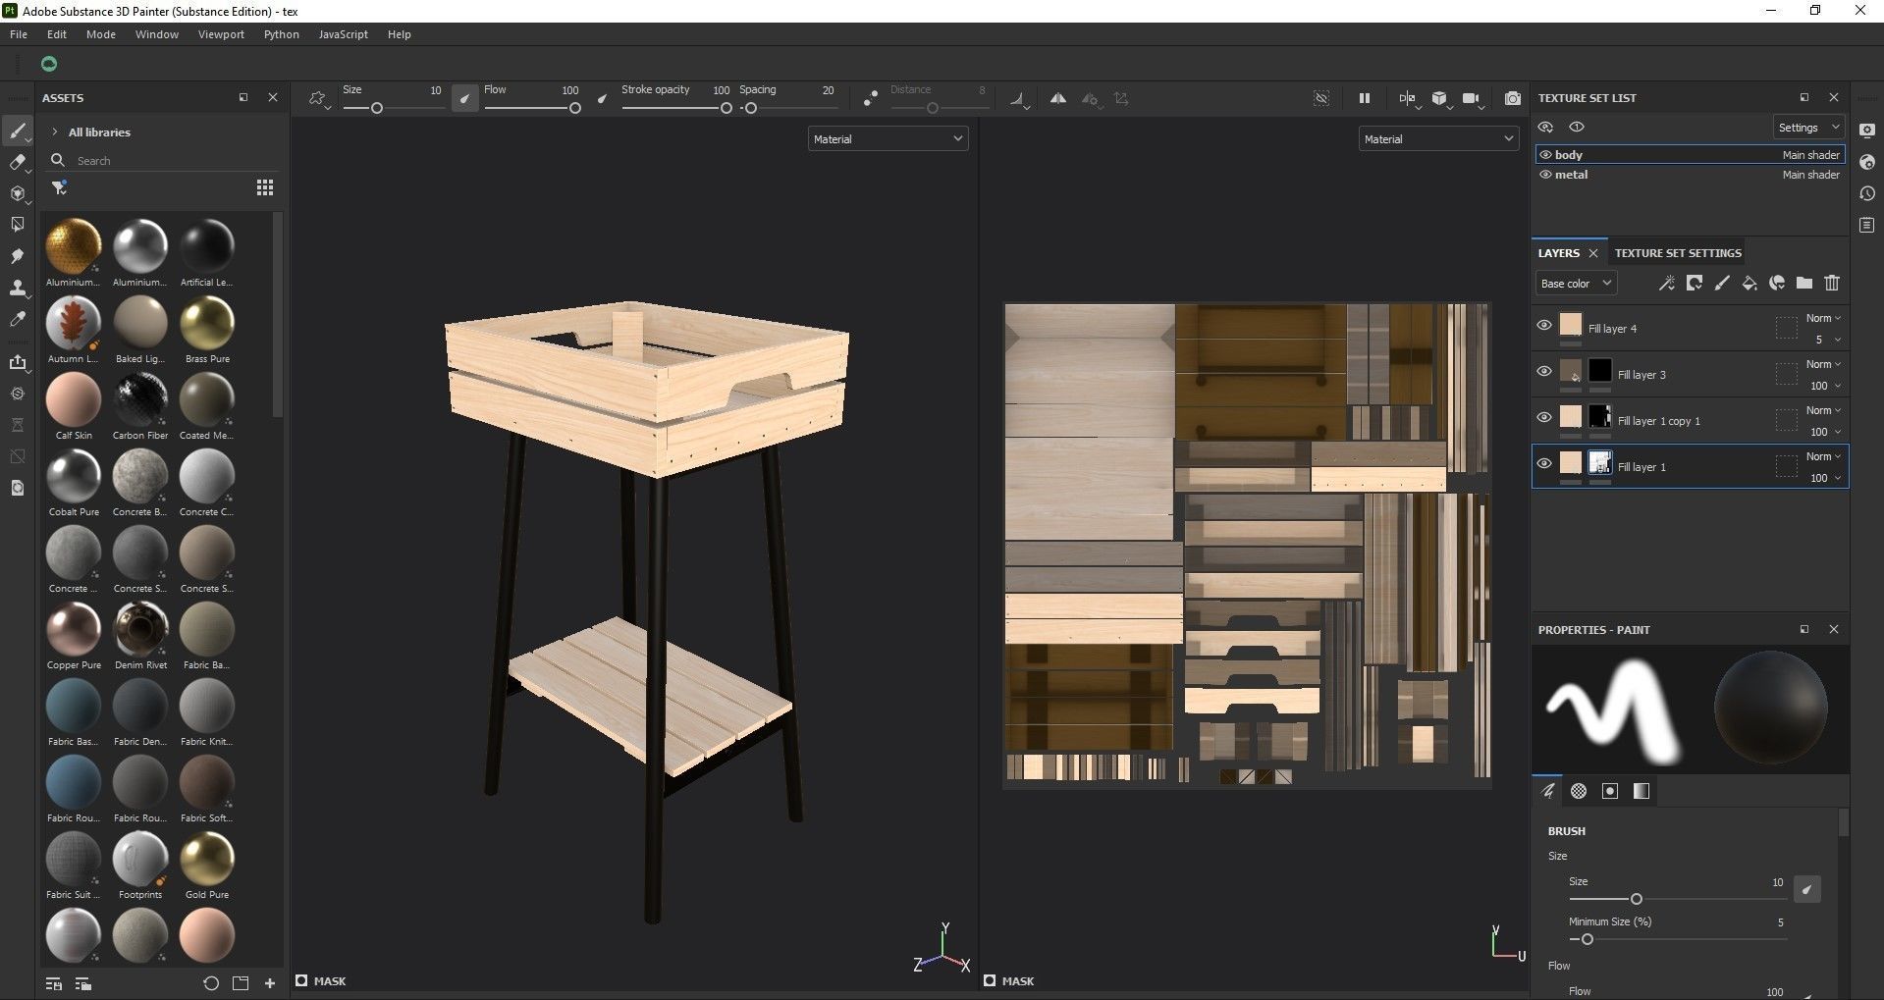1884x1000 pixels.
Task: Open the 2D viewport Material dropdown
Action: [x=1438, y=139]
